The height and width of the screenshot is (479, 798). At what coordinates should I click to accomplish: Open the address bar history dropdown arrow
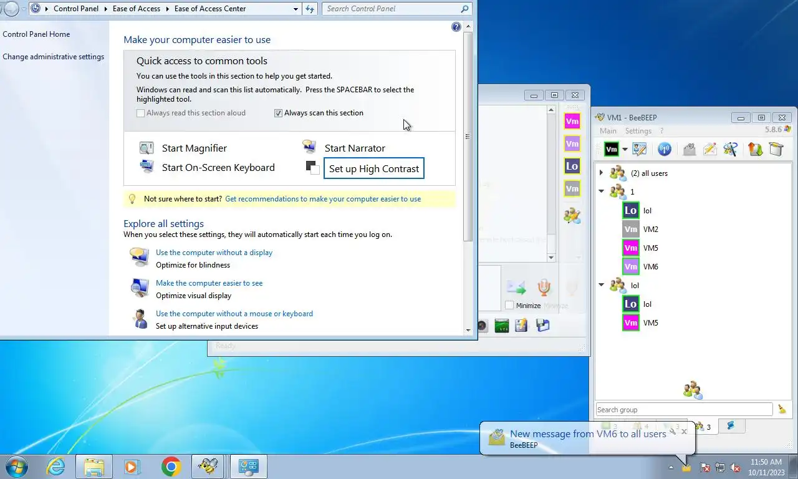296,9
